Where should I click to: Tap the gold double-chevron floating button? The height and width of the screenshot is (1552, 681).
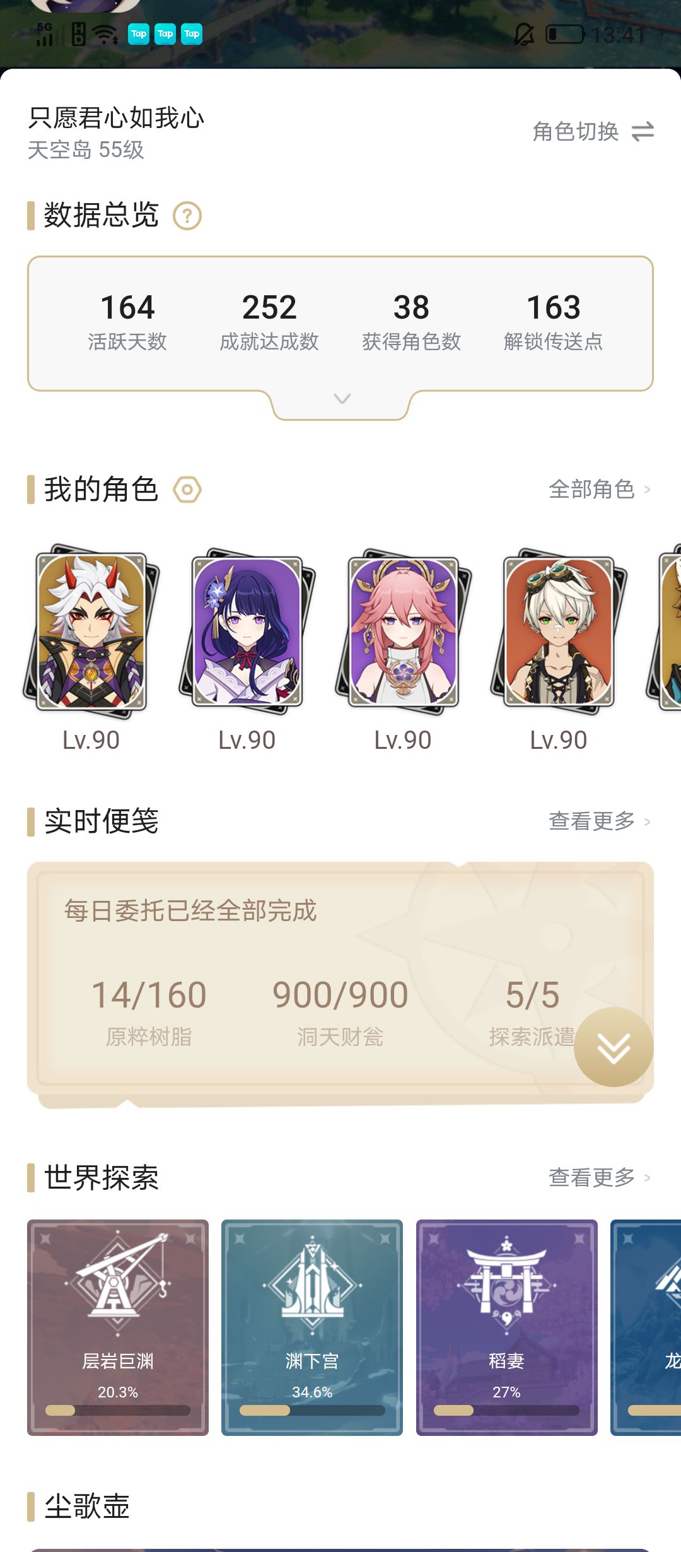614,1047
